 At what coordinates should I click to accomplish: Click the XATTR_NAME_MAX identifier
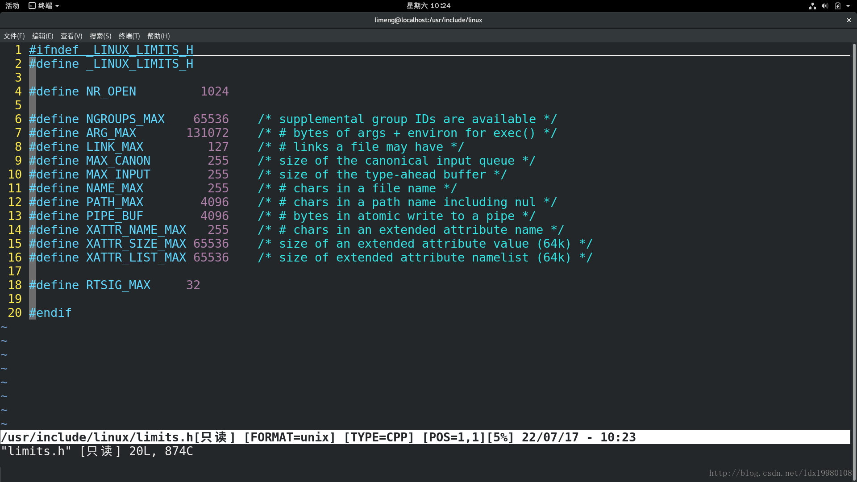(136, 230)
